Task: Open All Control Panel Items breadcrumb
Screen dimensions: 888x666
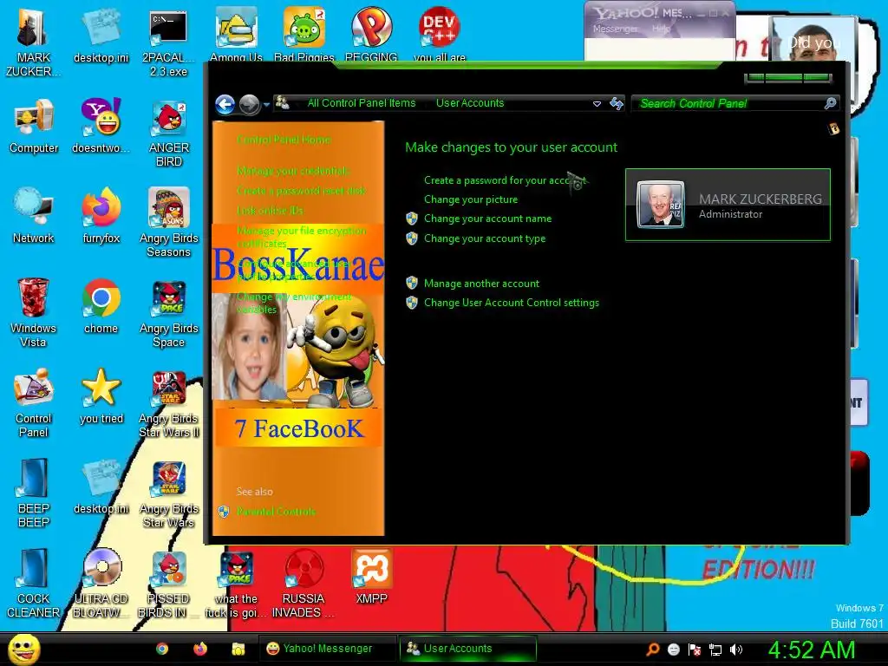Action: [362, 103]
